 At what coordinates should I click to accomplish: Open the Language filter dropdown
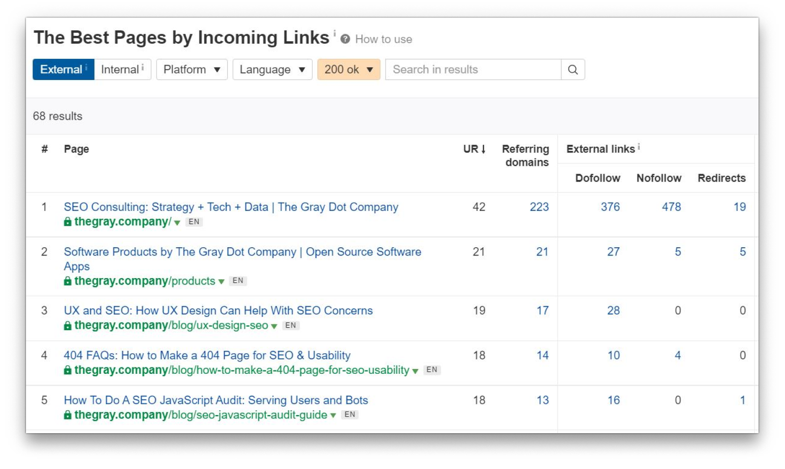(272, 70)
